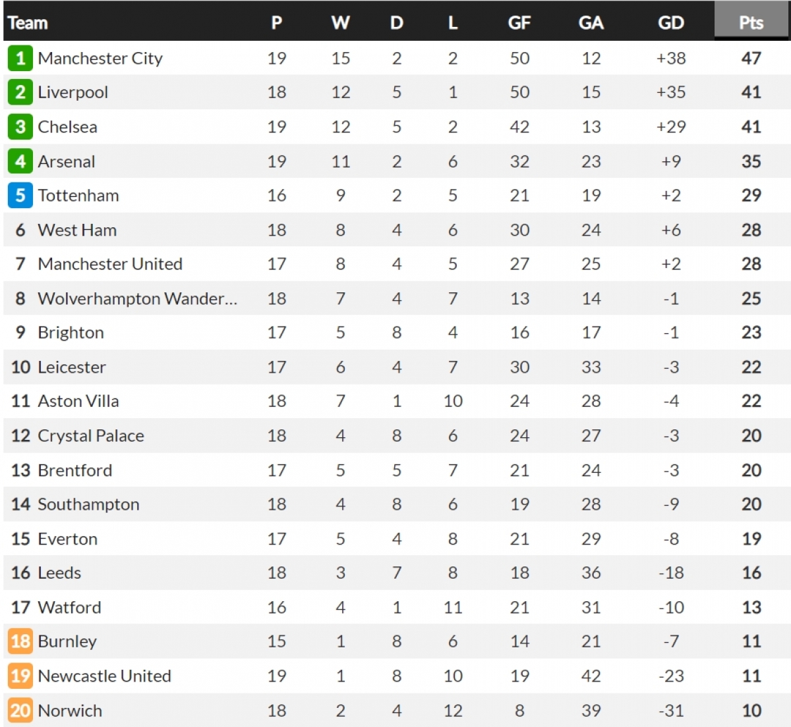The height and width of the screenshot is (727, 791).
Task: Sort table by Pts column header
Action: [x=751, y=23]
